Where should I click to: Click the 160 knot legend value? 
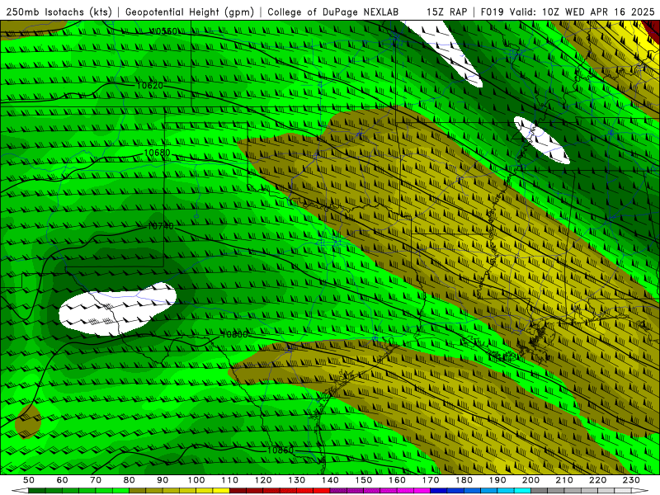click(x=397, y=480)
